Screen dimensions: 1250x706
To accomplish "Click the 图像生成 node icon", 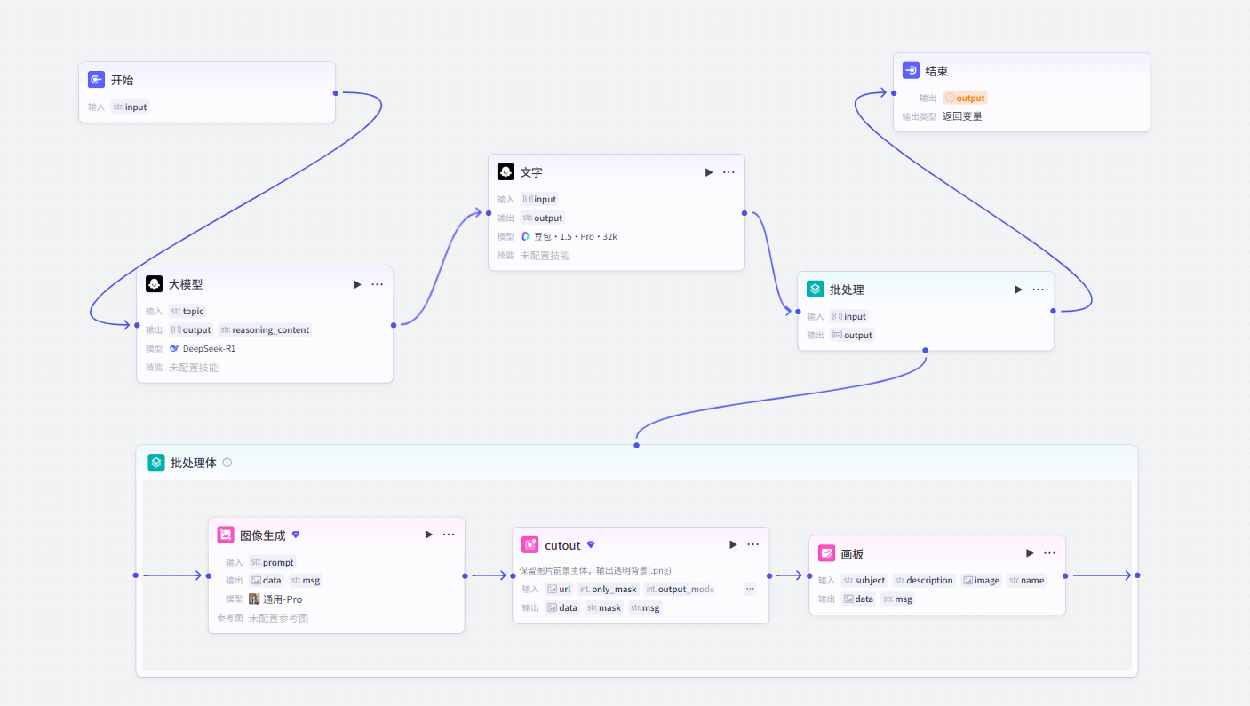I will [226, 535].
